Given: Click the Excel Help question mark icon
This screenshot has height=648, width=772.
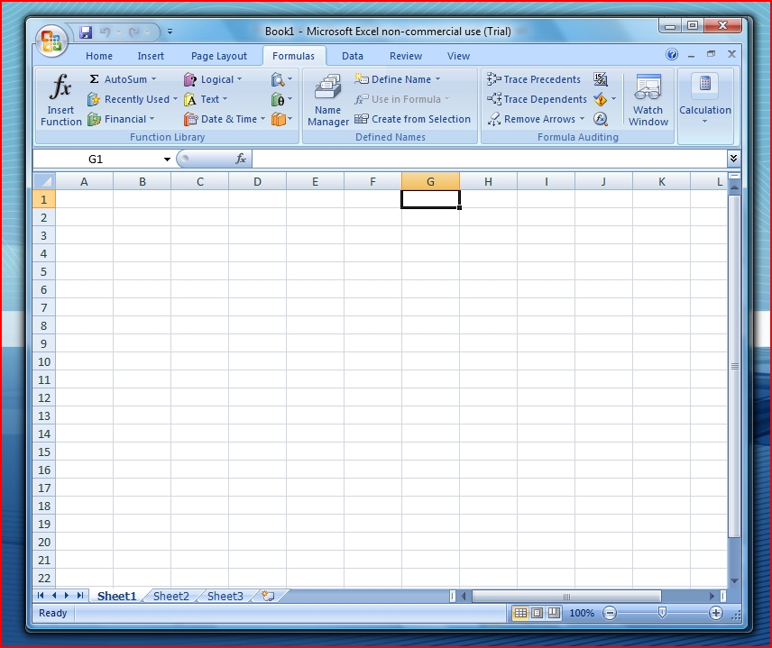Looking at the screenshot, I should pyautogui.click(x=672, y=55).
